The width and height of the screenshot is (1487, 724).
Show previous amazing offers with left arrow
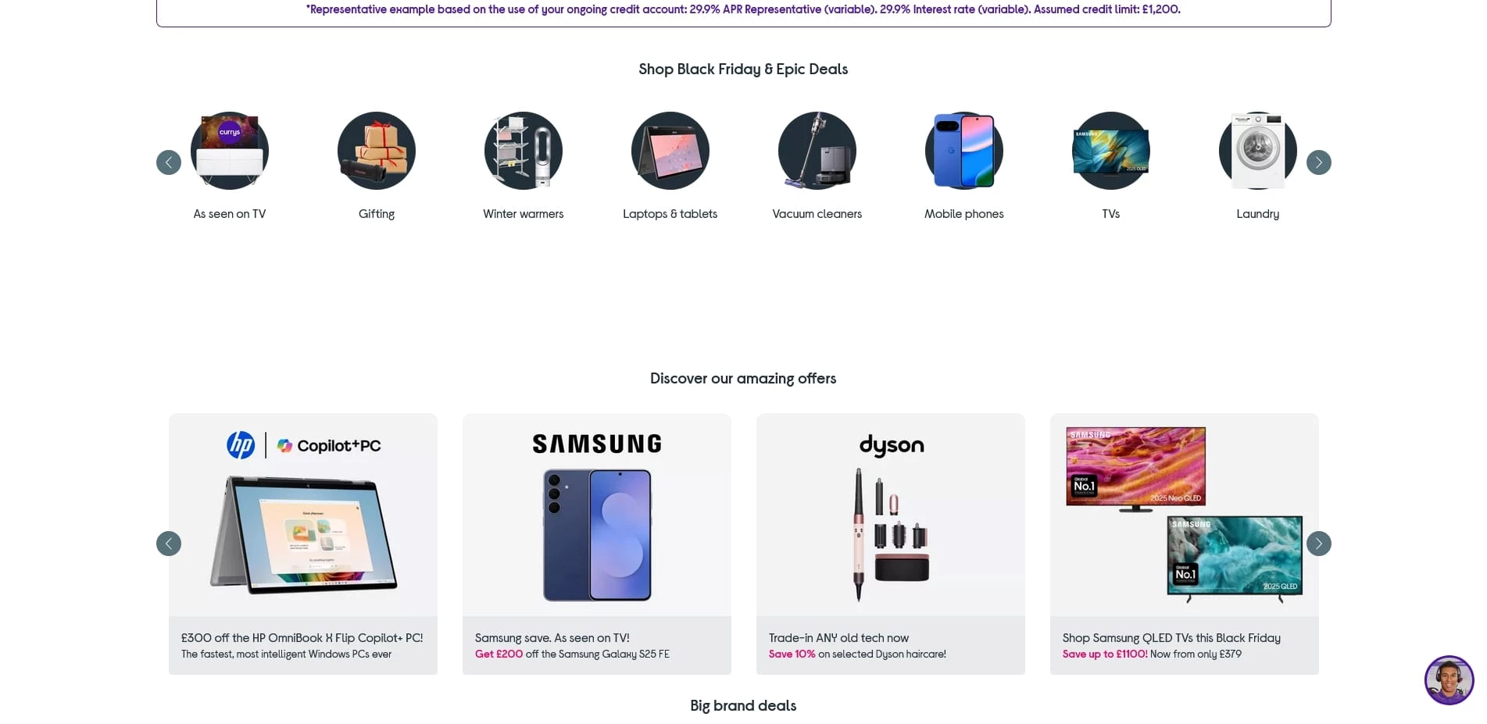coord(169,544)
